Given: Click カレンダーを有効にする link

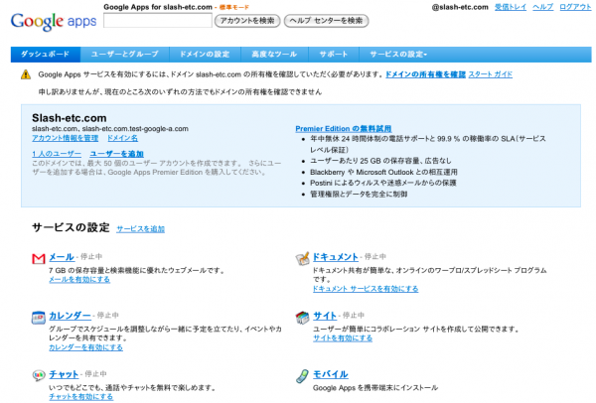Looking at the screenshot, I should tap(85, 347).
